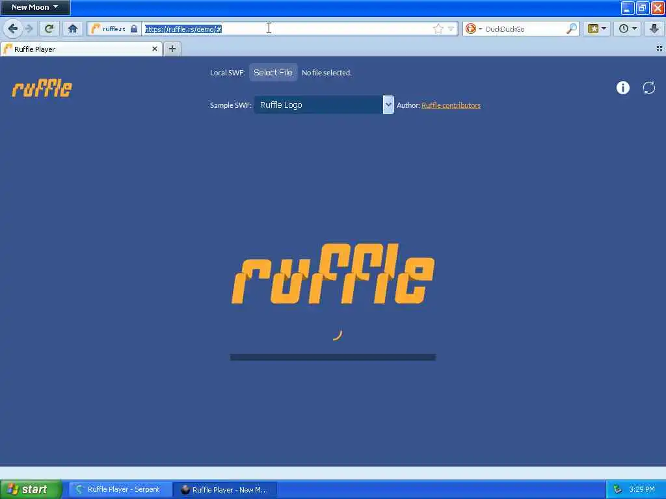Click the Ruffle loading progress bar

[x=333, y=357]
